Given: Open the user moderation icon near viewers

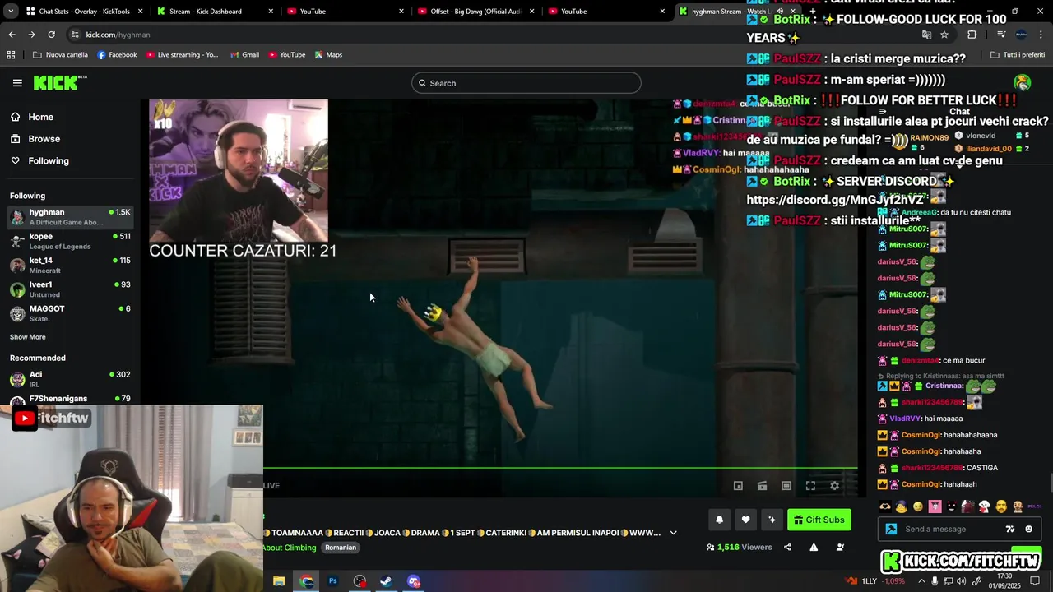Looking at the screenshot, I should click(840, 548).
